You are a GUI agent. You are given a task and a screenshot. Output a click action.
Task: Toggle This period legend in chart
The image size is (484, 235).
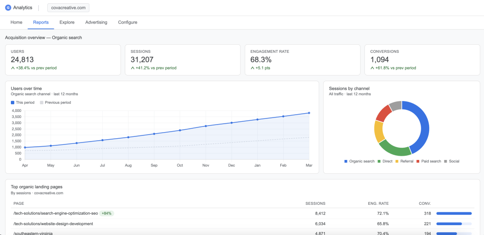tap(24, 102)
